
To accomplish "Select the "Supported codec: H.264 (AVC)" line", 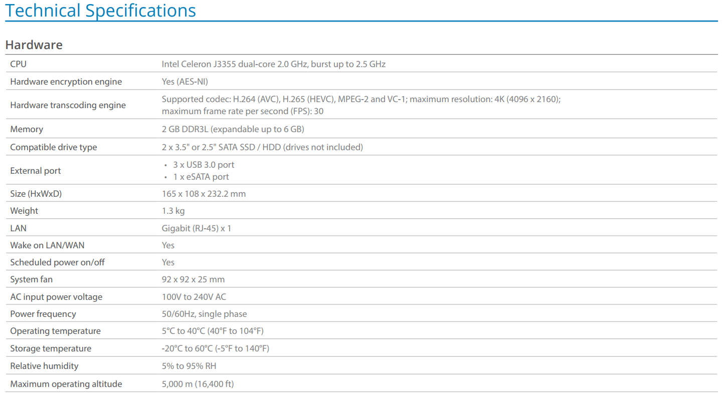I will coord(361,99).
